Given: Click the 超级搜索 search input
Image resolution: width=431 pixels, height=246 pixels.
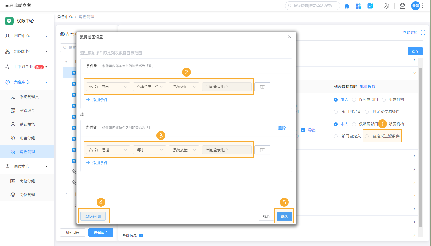Looking at the screenshot, I should point(312,6).
